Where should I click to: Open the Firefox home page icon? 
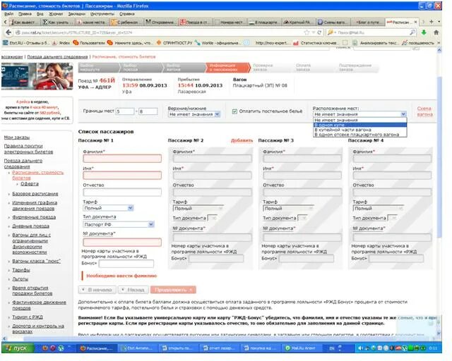click(x=436, y=32)
